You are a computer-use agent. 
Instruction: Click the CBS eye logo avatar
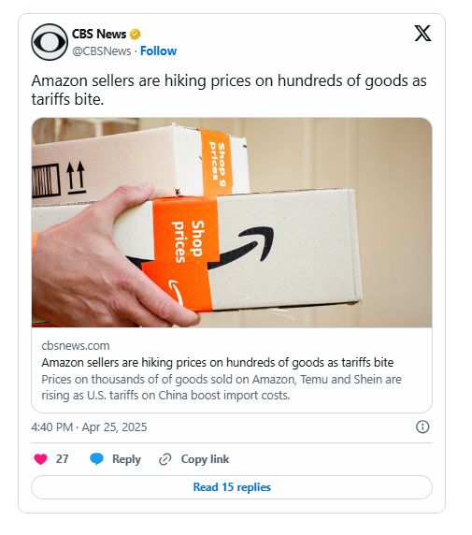point(50,42)
